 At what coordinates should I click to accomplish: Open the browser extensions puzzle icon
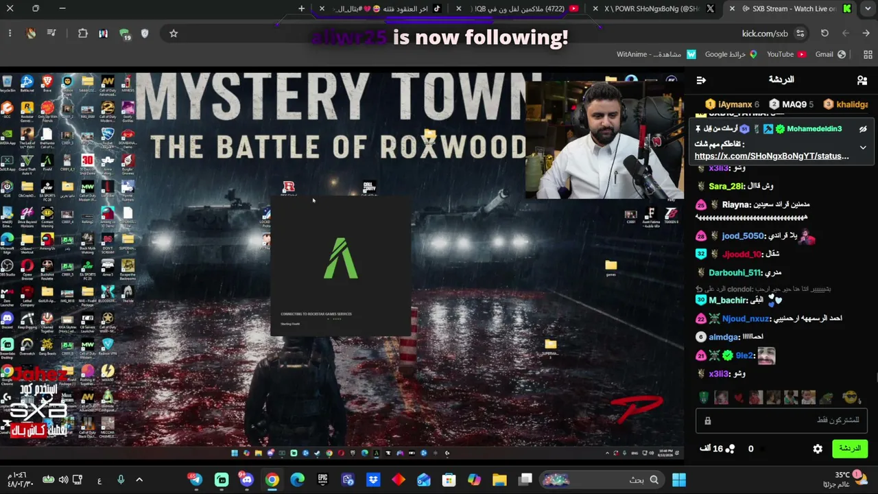coord(83,34)
